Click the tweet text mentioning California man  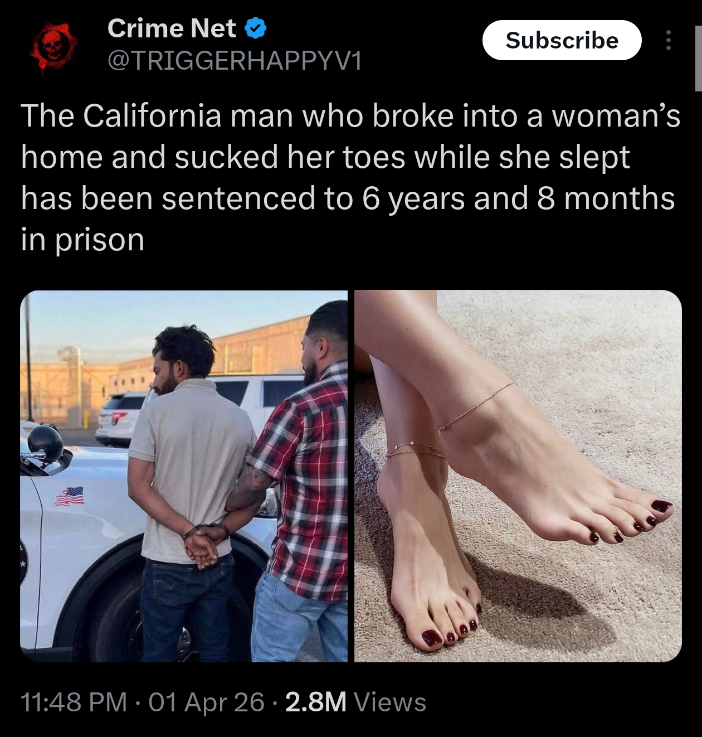pyautogui.click(x=350, y=177)
